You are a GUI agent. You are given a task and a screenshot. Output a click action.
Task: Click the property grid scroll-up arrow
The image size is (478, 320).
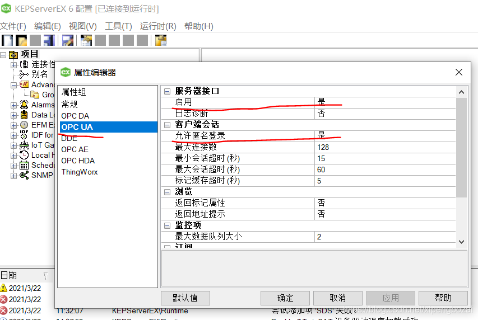click(x=462, y=92)
